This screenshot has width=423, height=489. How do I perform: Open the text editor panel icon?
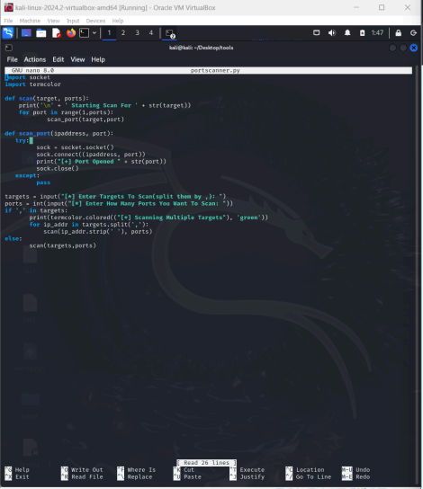(x=56, y=32)
